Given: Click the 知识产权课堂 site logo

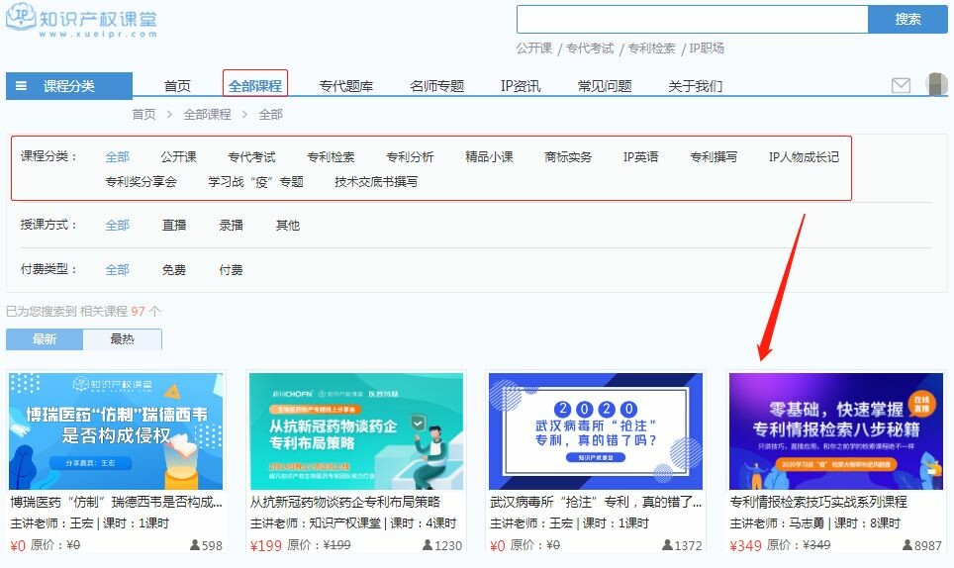Looking at the screenshot, I should pos(81,20).
